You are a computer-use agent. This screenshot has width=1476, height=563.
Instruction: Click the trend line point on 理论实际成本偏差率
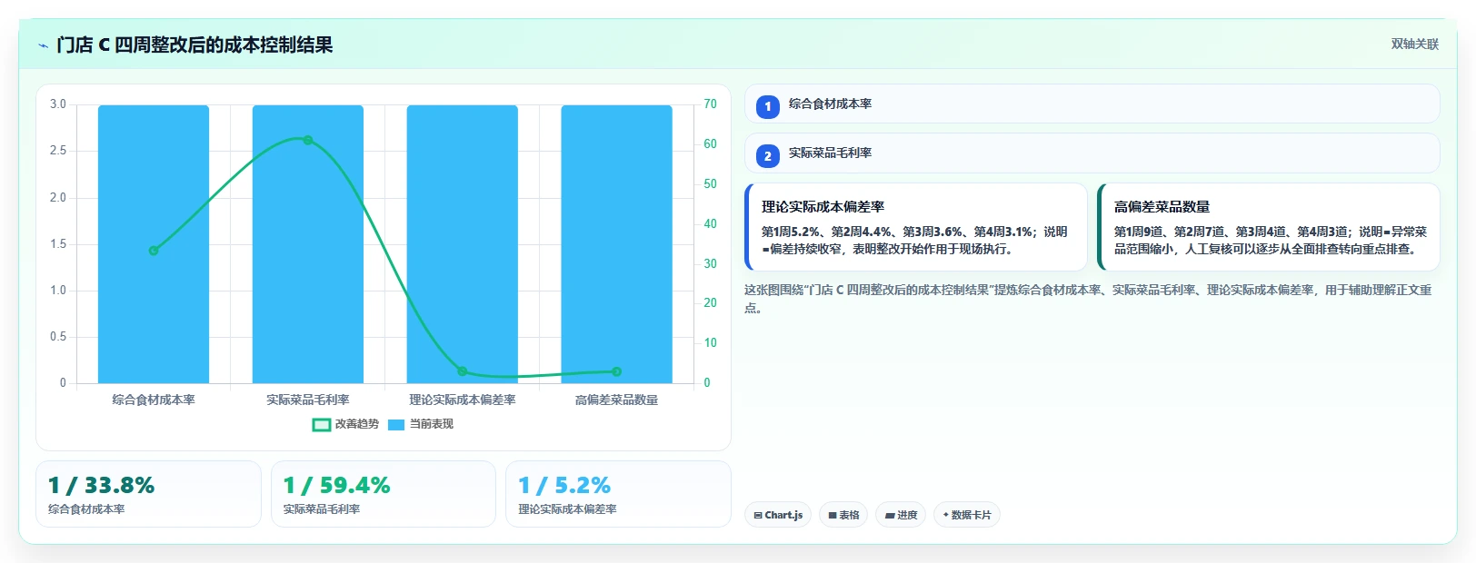click(x=463, y=371)
